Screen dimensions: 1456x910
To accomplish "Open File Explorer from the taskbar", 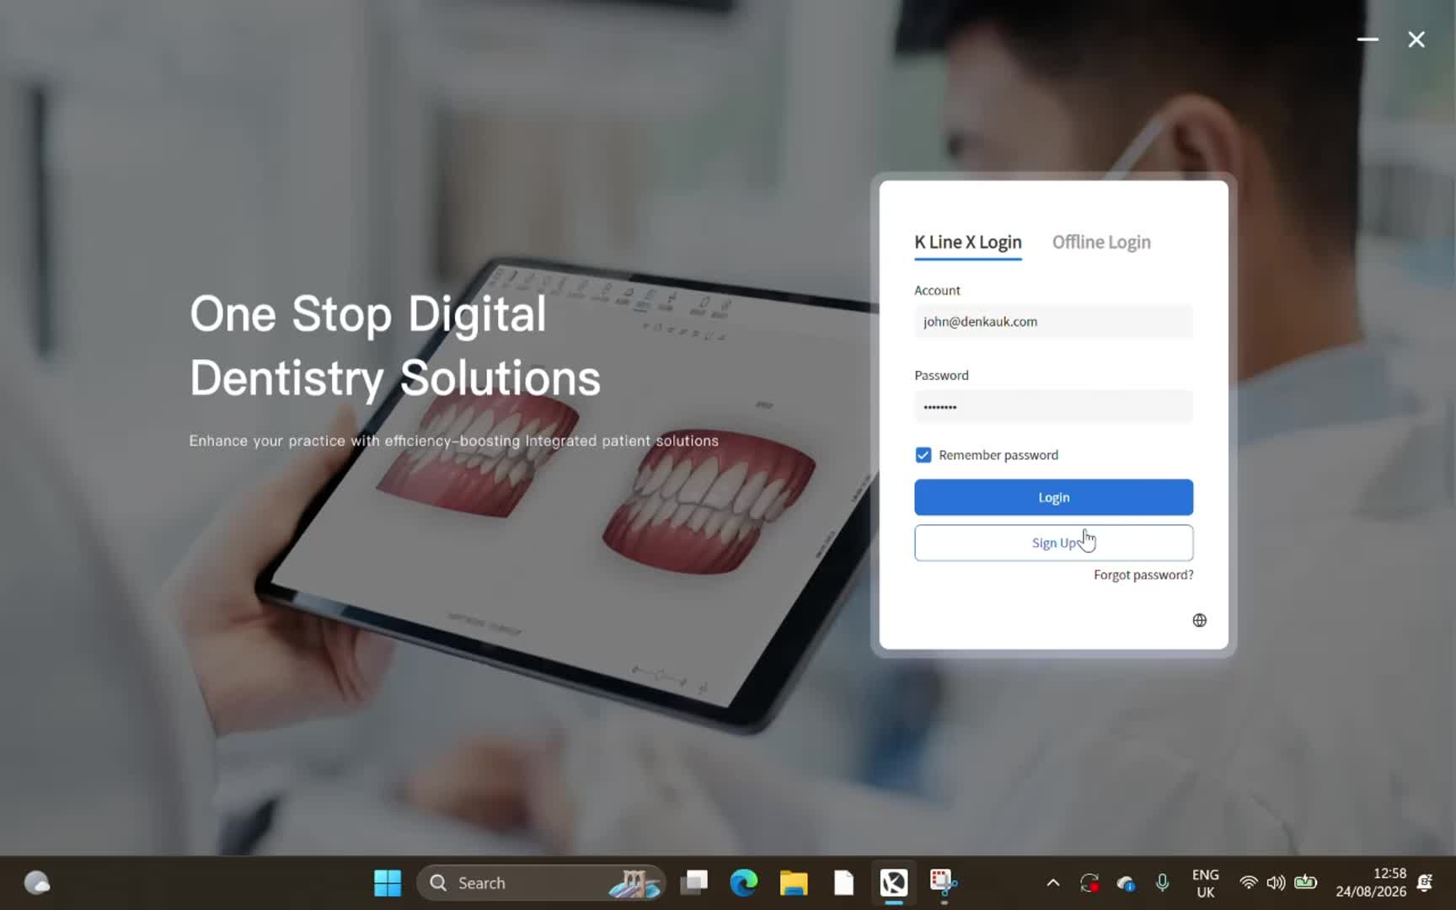I will 794,883.
